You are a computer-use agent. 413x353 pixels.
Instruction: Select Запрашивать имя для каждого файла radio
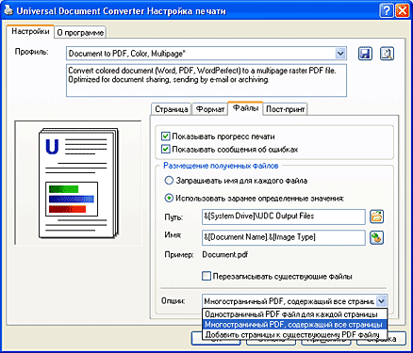pyautogui.click(x=169, y=181)
